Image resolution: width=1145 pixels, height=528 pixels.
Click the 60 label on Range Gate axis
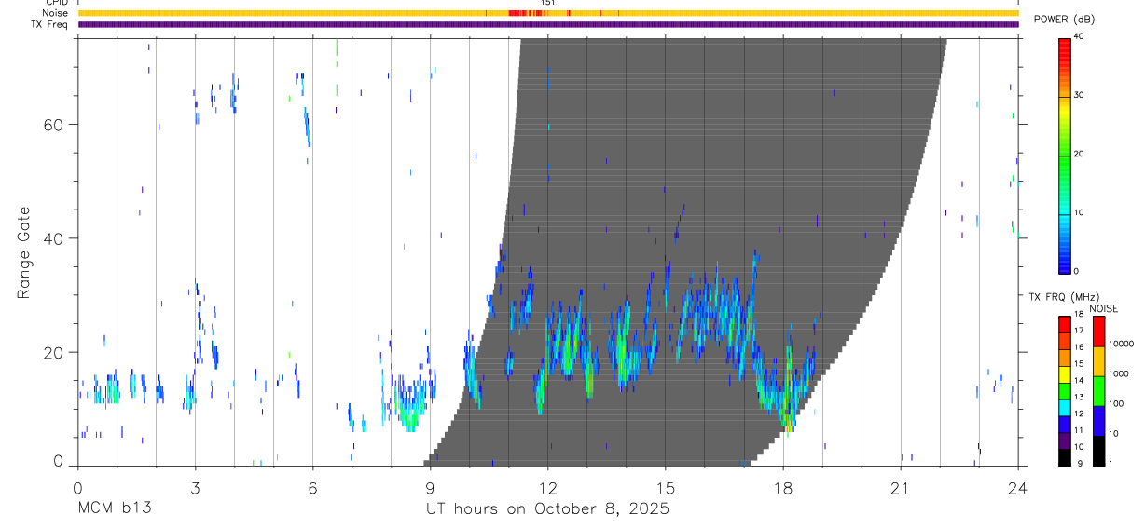tap(55, 124)
